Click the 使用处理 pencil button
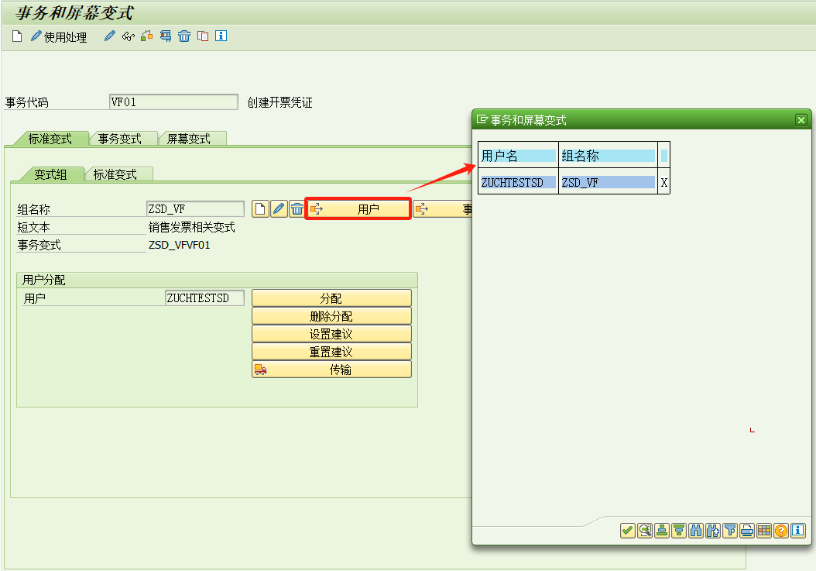The image size is (816, 571). (58, 36)
